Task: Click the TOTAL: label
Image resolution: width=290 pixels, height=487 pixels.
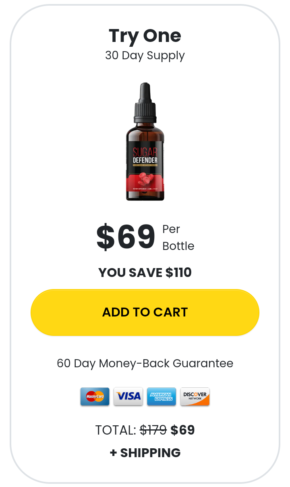Action: 116,431
